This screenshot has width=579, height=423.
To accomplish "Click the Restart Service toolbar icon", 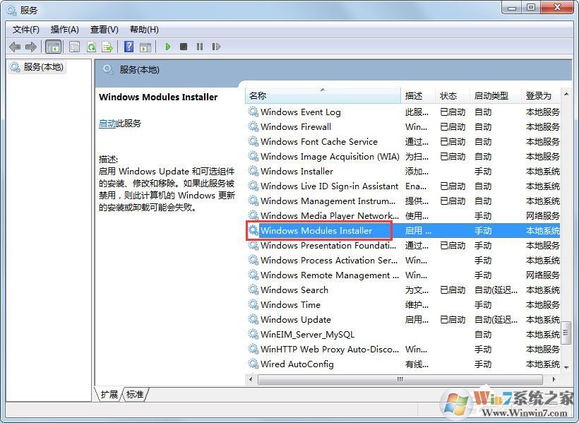I will [217, 47].
